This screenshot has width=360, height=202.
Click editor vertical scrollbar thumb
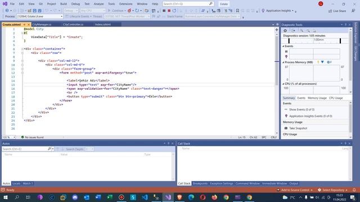(277, 60)
